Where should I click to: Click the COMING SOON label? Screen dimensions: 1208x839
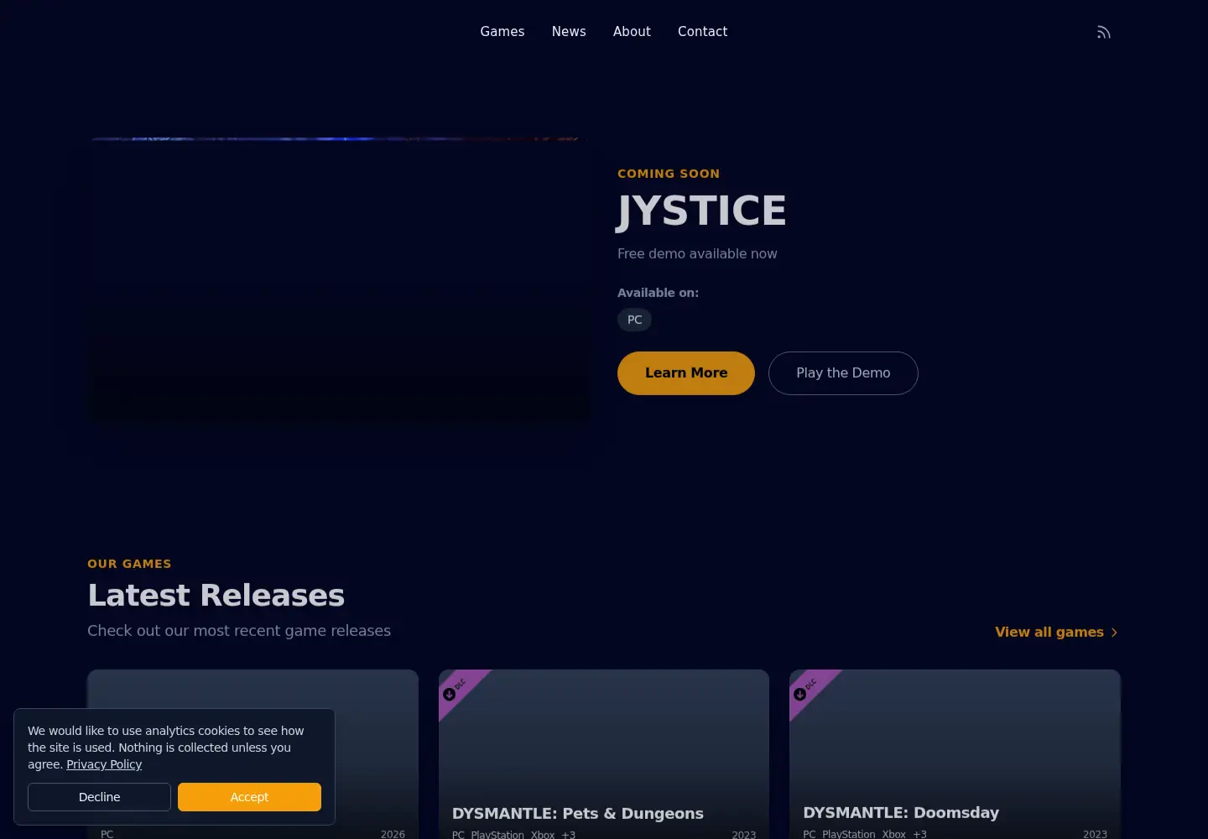click(669, 174)
